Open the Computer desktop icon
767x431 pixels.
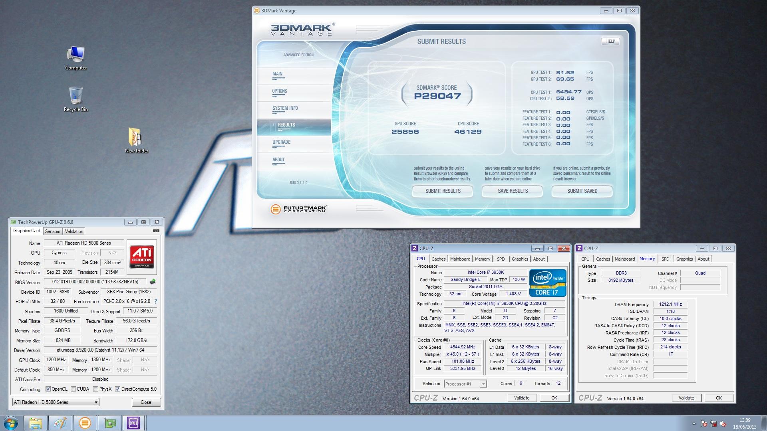pyautogui.click(x=76, y=58)
